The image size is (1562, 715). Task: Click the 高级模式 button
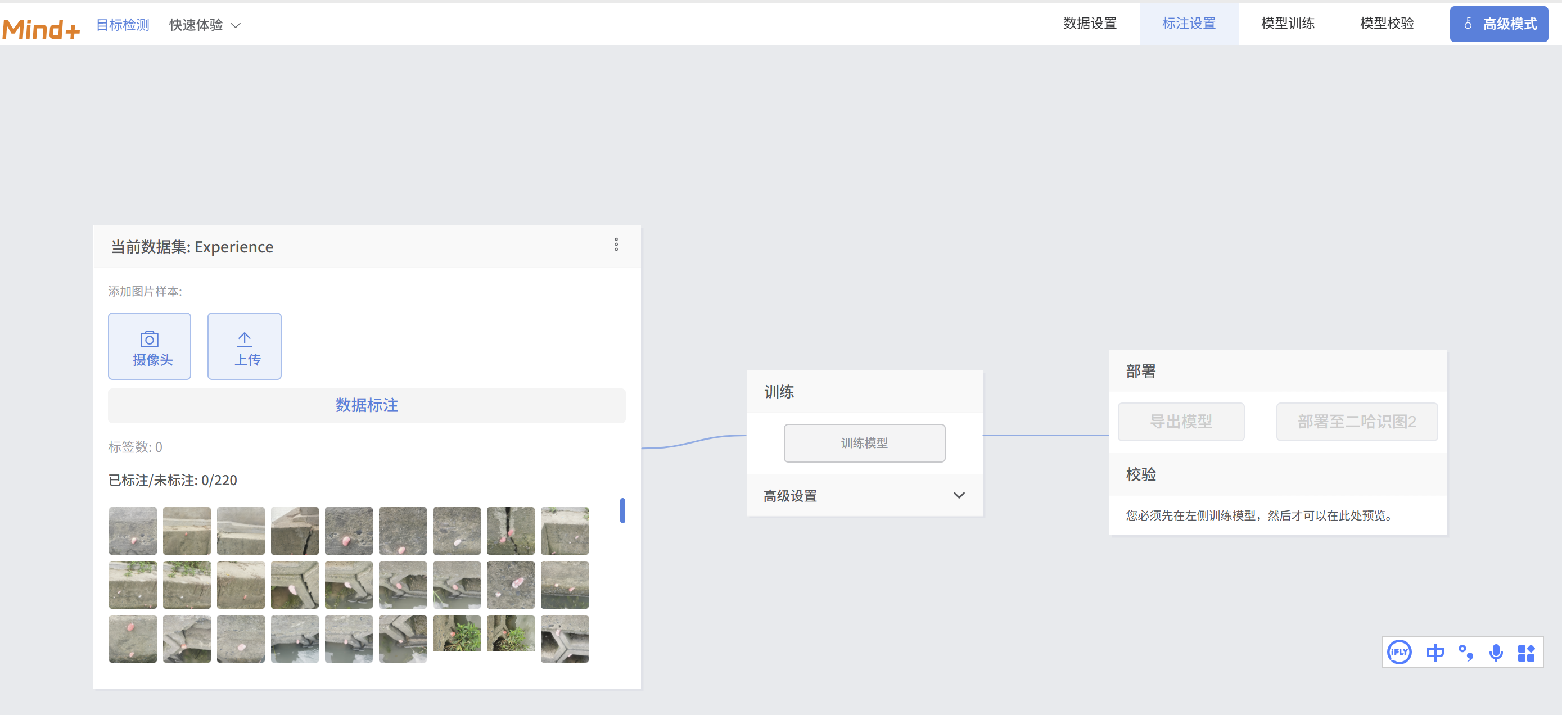point(1498,24)
